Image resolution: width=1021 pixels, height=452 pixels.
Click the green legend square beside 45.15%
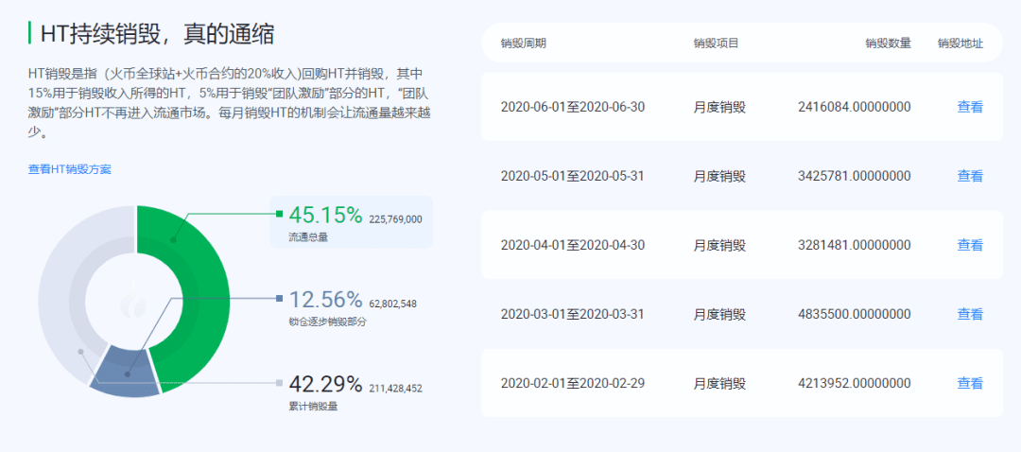coord(279,214)
